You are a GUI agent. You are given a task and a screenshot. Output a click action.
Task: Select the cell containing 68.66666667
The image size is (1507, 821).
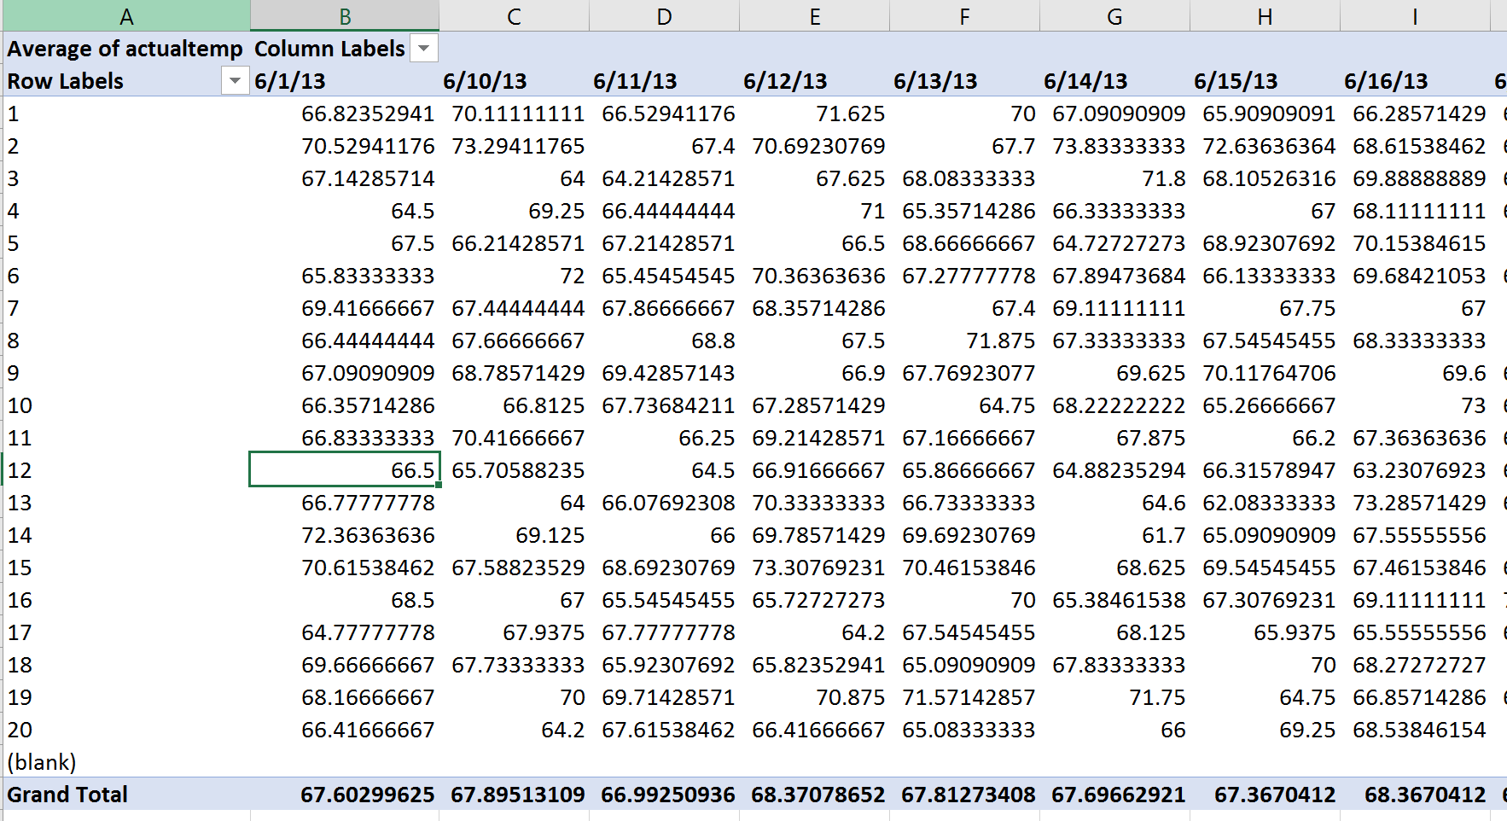(964, 243)
